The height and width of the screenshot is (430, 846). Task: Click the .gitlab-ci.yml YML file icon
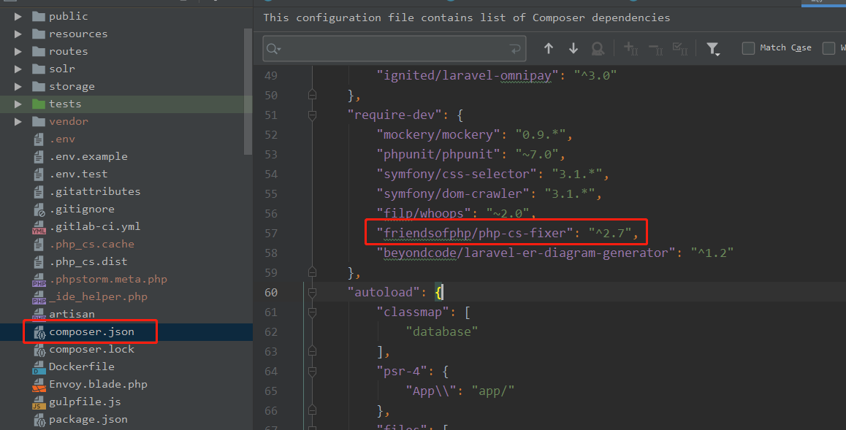point(39,227)
